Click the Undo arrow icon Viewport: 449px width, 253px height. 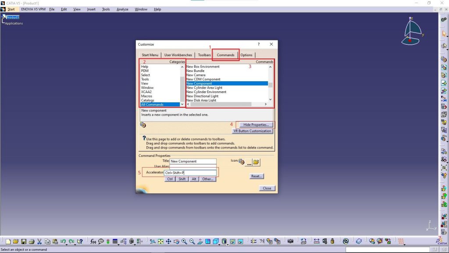click(63, 242)
